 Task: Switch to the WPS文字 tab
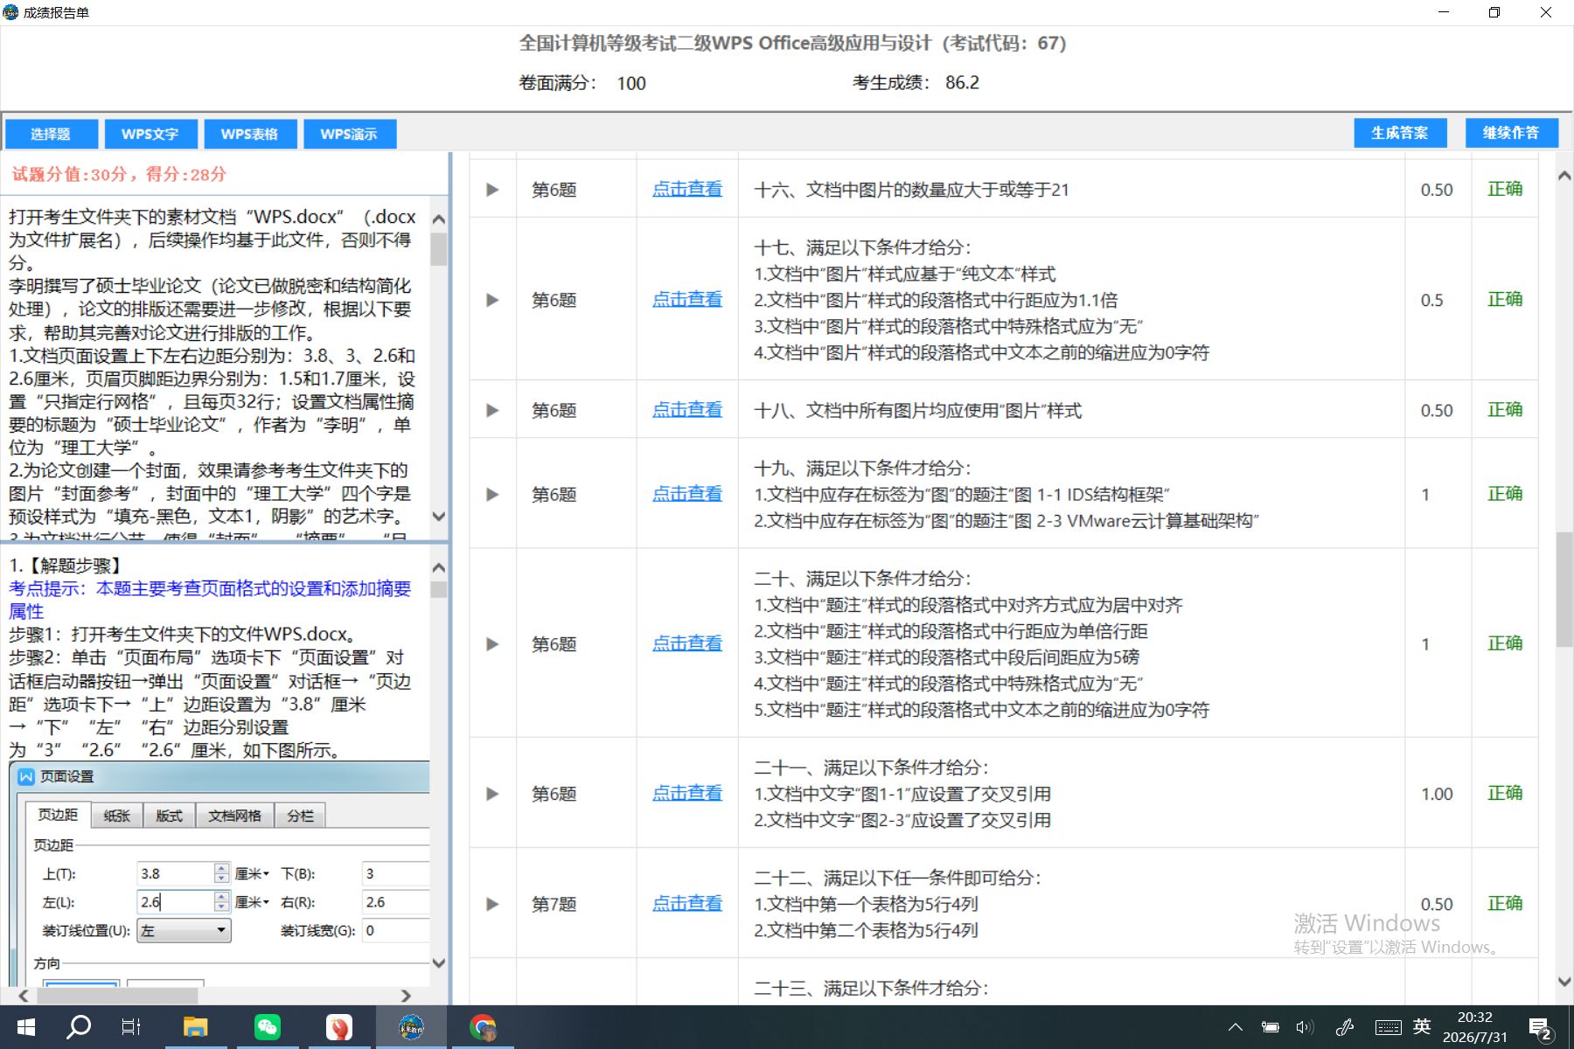click(150, 134)
